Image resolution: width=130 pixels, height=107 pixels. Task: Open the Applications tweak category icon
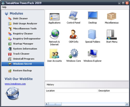(x=54, y=17)
